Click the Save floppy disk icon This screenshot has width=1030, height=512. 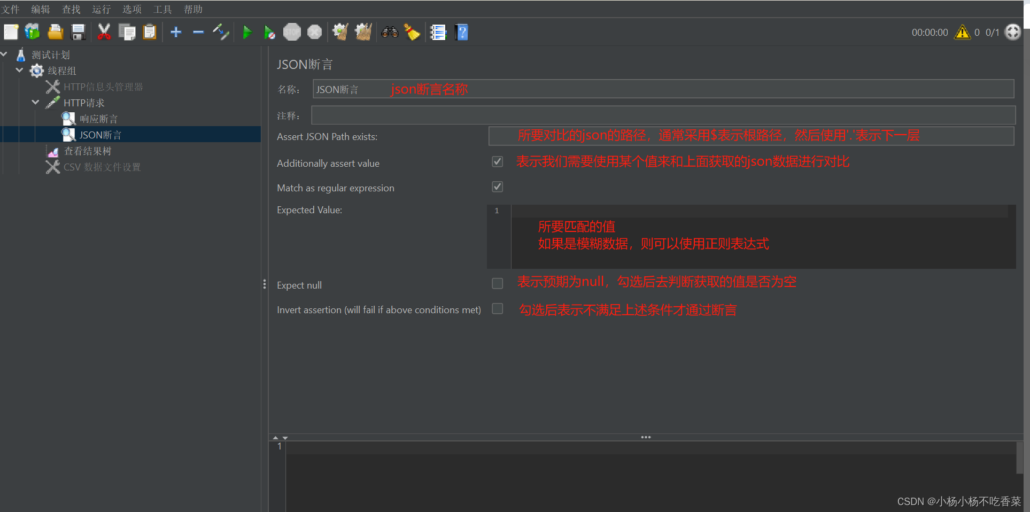tap(79, 32)
